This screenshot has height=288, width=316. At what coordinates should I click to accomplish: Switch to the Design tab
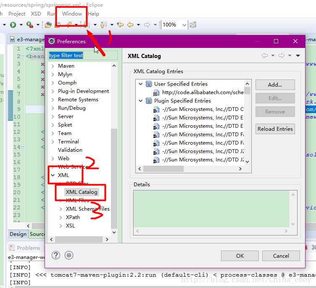(x=18, y=234)
